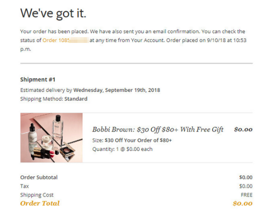Screen dimensions: 270x211
Task: Click the Tax $0.00 amount
Action: (246, 186)
